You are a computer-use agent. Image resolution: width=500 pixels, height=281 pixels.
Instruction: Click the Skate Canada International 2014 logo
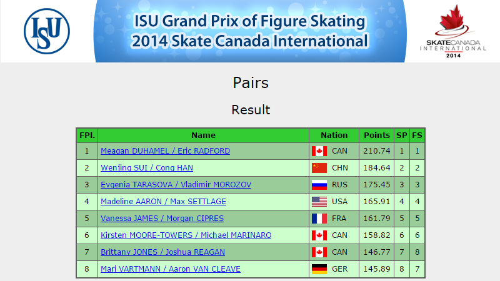pyautogui.click(x=452, y=31)
